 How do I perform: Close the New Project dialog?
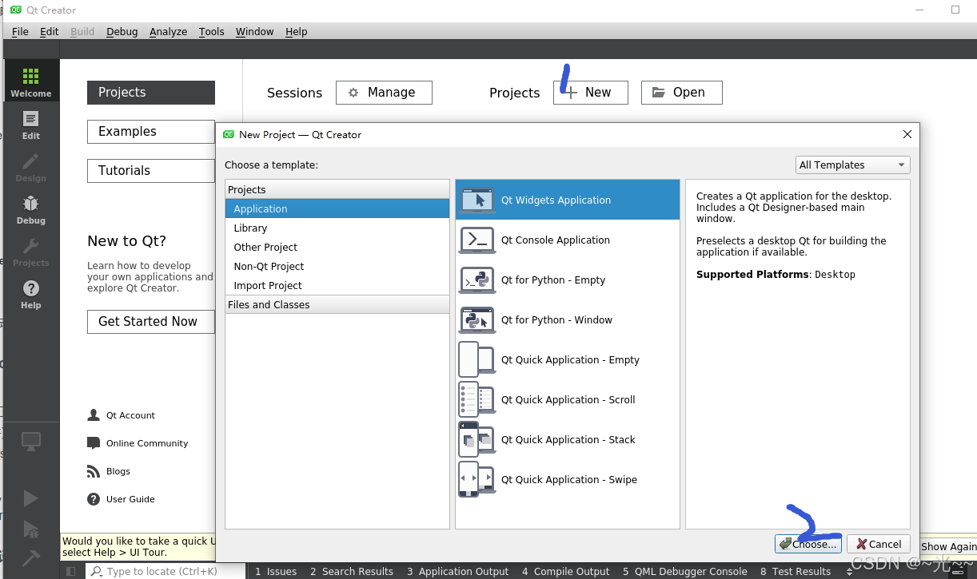point(907,134)
